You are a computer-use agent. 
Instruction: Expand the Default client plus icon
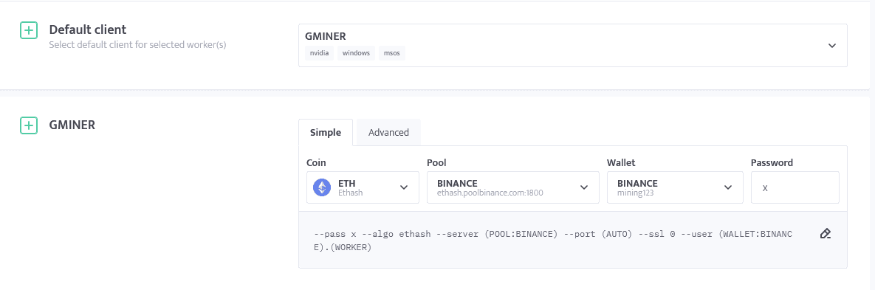click(x=29, y=31)
